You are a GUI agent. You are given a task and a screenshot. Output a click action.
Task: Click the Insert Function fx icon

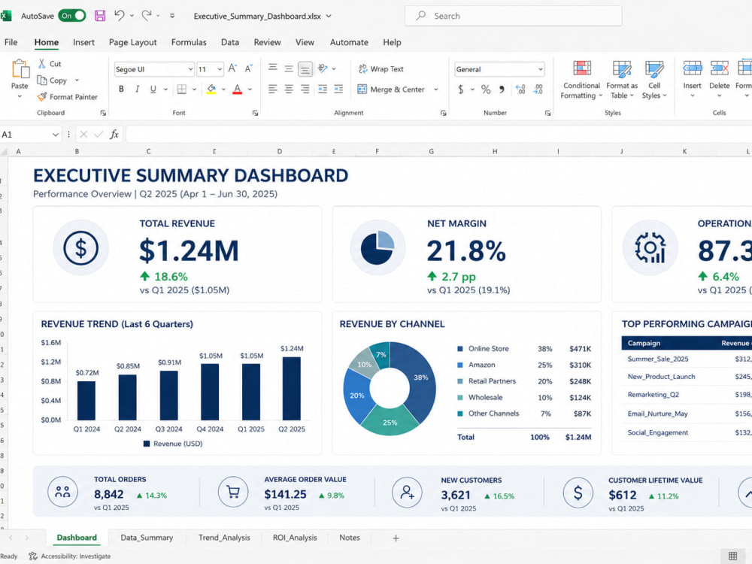coord(114,135)
